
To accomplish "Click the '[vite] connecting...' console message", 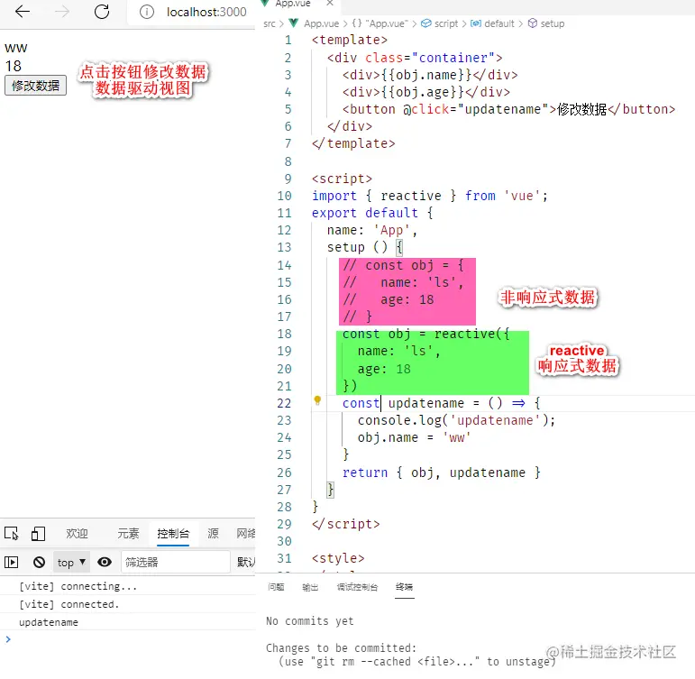I will coord(78,586).
